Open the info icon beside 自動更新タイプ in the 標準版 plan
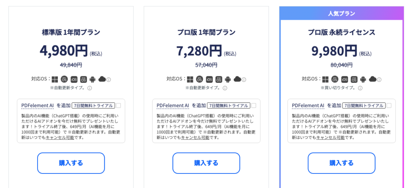414x188 pixels. [89, 88]
